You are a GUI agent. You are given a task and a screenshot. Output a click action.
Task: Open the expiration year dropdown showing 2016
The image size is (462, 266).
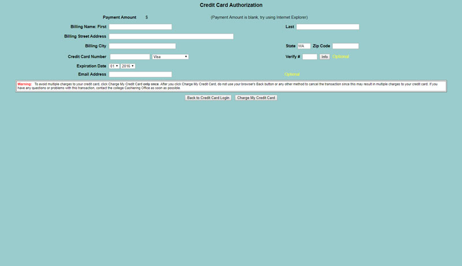[128, 66]
